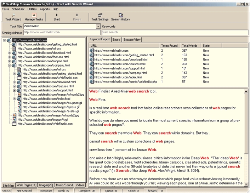Open the Manage Tasks toolbar icon
Image resolution: width=250 pixels, height=193 pixels.
[x=34, y=15]
